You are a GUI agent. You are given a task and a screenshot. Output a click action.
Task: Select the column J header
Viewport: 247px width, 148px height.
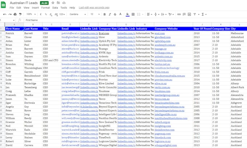(x=202, y=25)
